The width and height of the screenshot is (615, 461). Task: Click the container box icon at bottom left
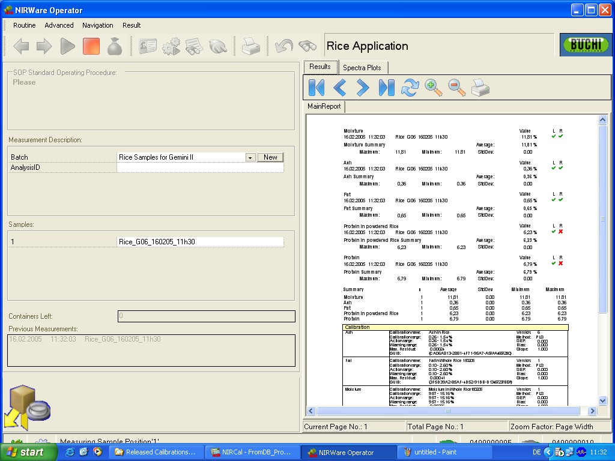coord(26,408)
